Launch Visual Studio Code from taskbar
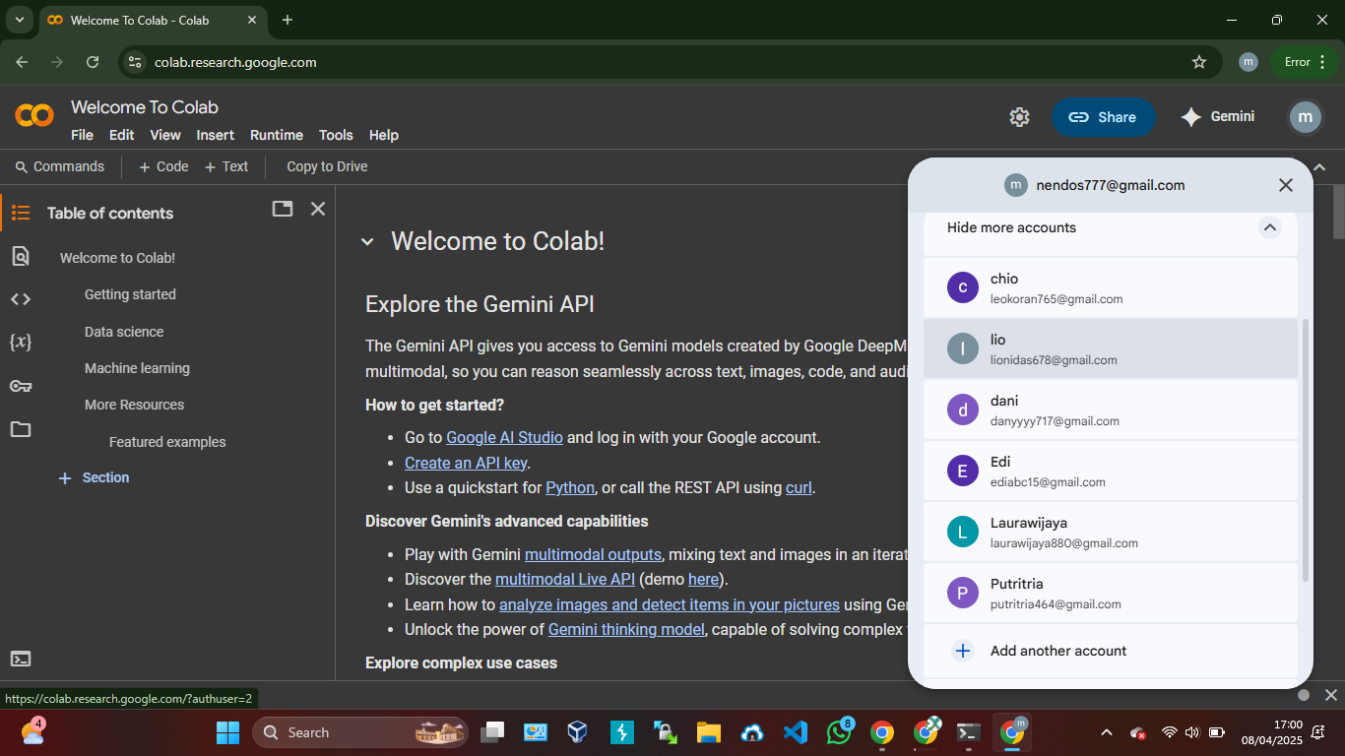The image size is (1345, 756). tap(796, 732)
